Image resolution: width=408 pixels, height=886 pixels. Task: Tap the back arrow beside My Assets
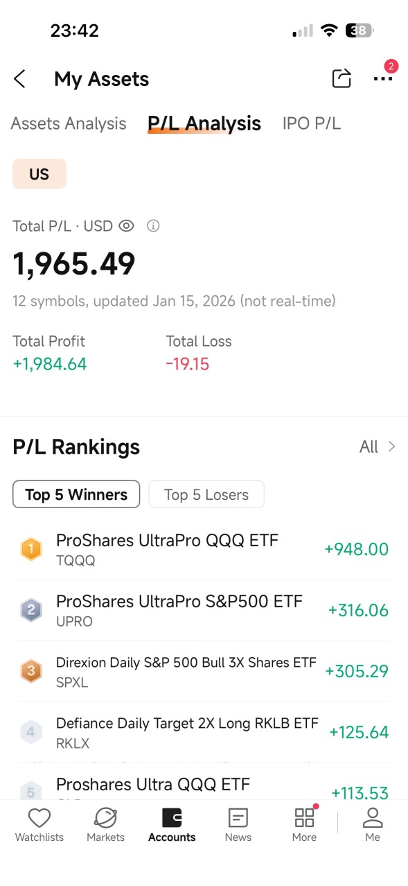click(x=20, y=79)
